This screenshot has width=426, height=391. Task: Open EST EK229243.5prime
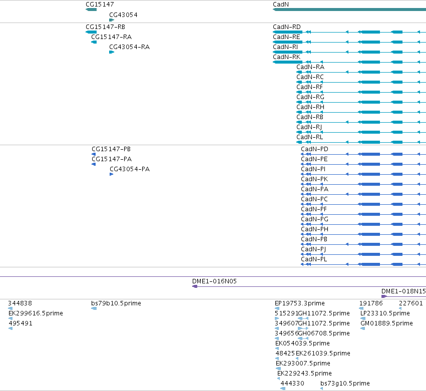pyautogui.click(x=304, y=373)
